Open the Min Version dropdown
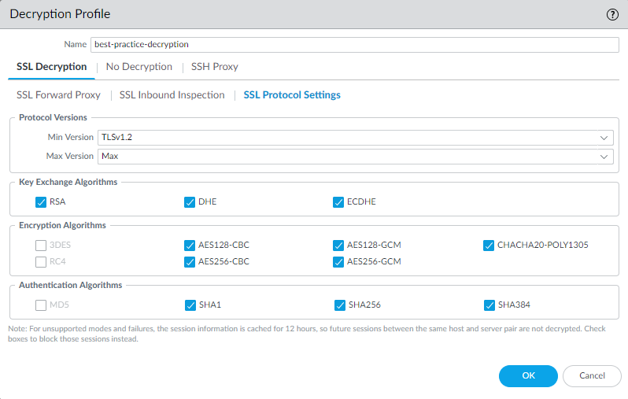Screen dimensions: 628x399 coord(355,137)
